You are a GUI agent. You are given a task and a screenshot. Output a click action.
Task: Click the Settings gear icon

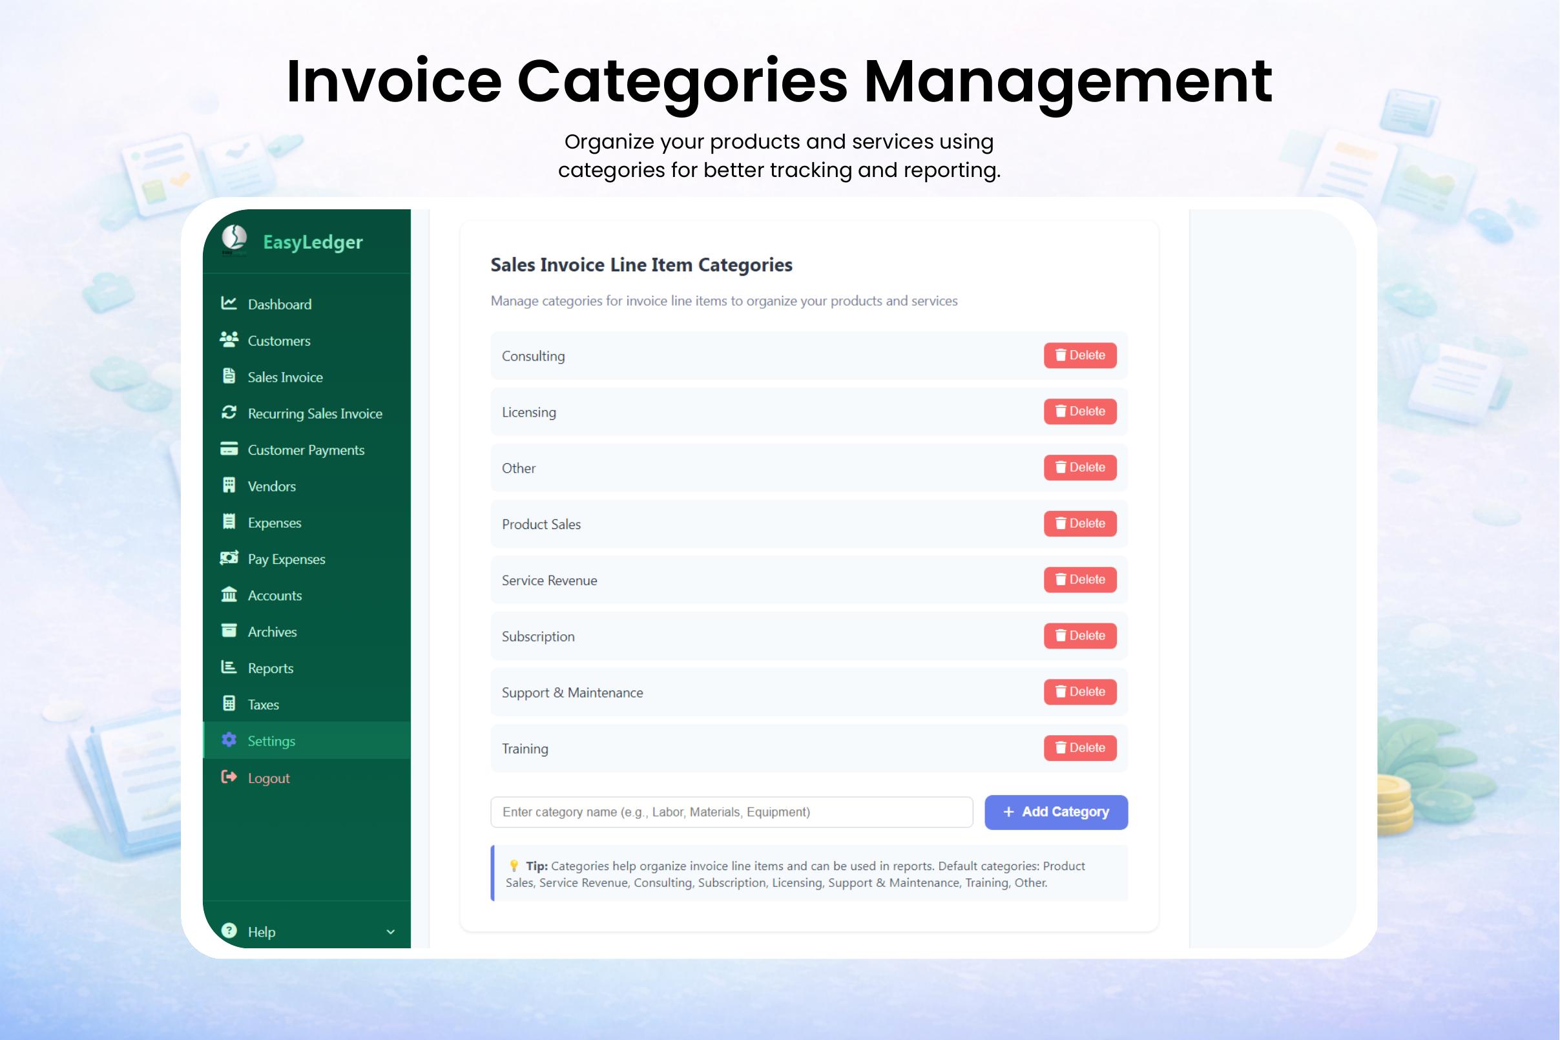229,740
